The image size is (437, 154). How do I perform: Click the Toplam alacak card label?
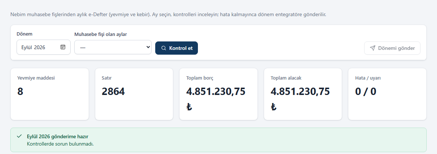coord(286,78)
